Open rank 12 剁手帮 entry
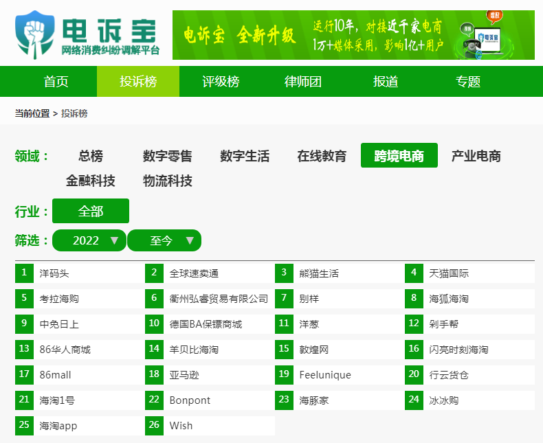The height and width of the screenshot is (443, 543). [469, 324]
